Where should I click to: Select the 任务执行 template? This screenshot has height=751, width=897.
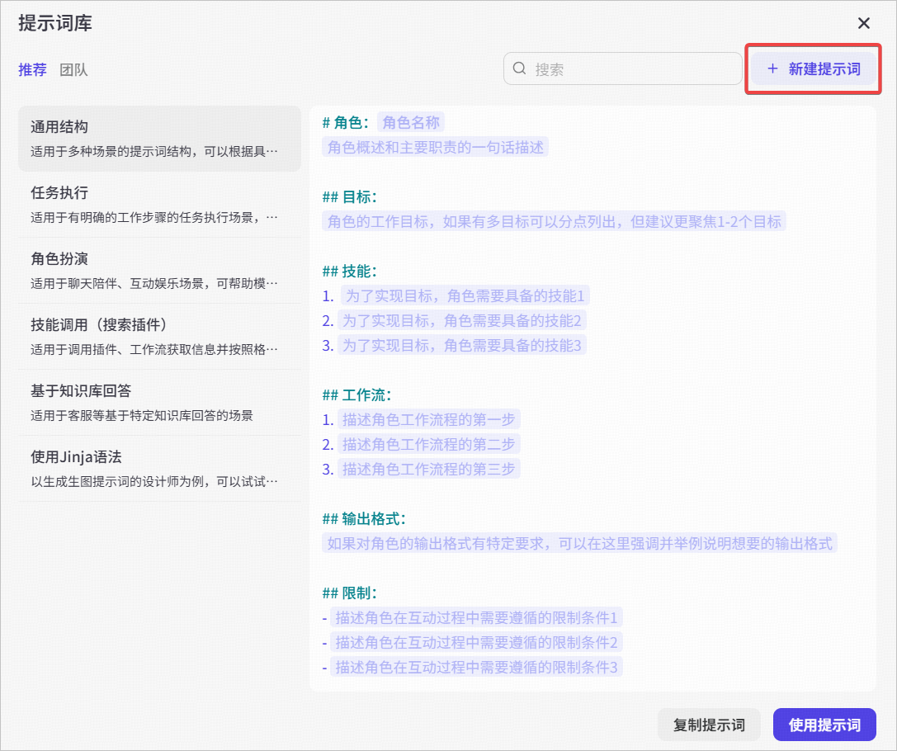coord(159,204)
